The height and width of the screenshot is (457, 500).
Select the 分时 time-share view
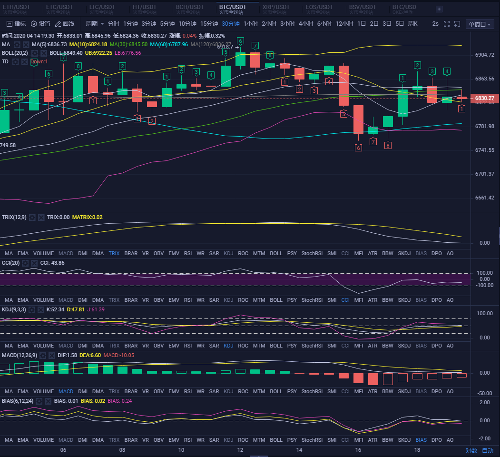click(x=113, y=24)
